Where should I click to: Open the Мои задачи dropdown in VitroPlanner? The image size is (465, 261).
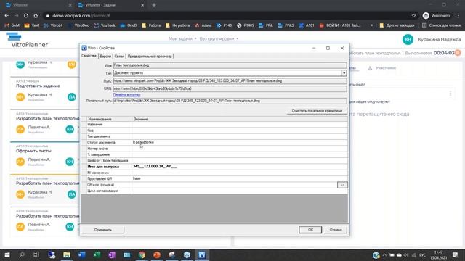click(182, 38)
